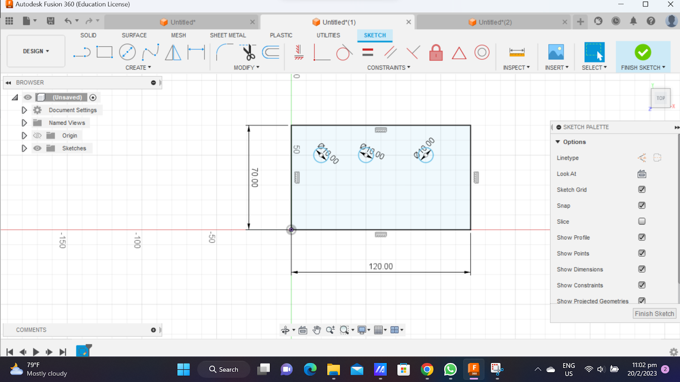This screenshot has height=382, width=680.
Task: Apply the Midpoint triangle constraint
Action: tap(459, 53)
